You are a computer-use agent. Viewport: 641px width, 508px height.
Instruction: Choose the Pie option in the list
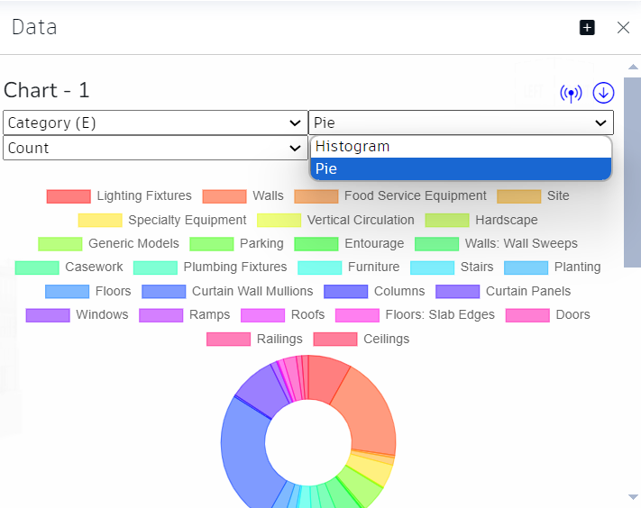461,168
